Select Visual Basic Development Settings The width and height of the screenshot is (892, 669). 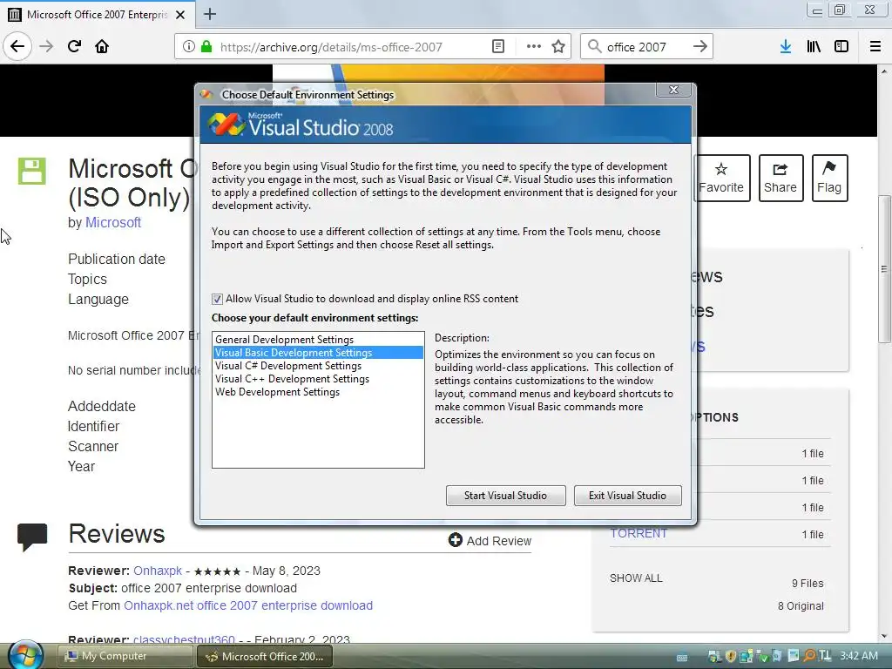pyautogui.click(x=318, y=353)
